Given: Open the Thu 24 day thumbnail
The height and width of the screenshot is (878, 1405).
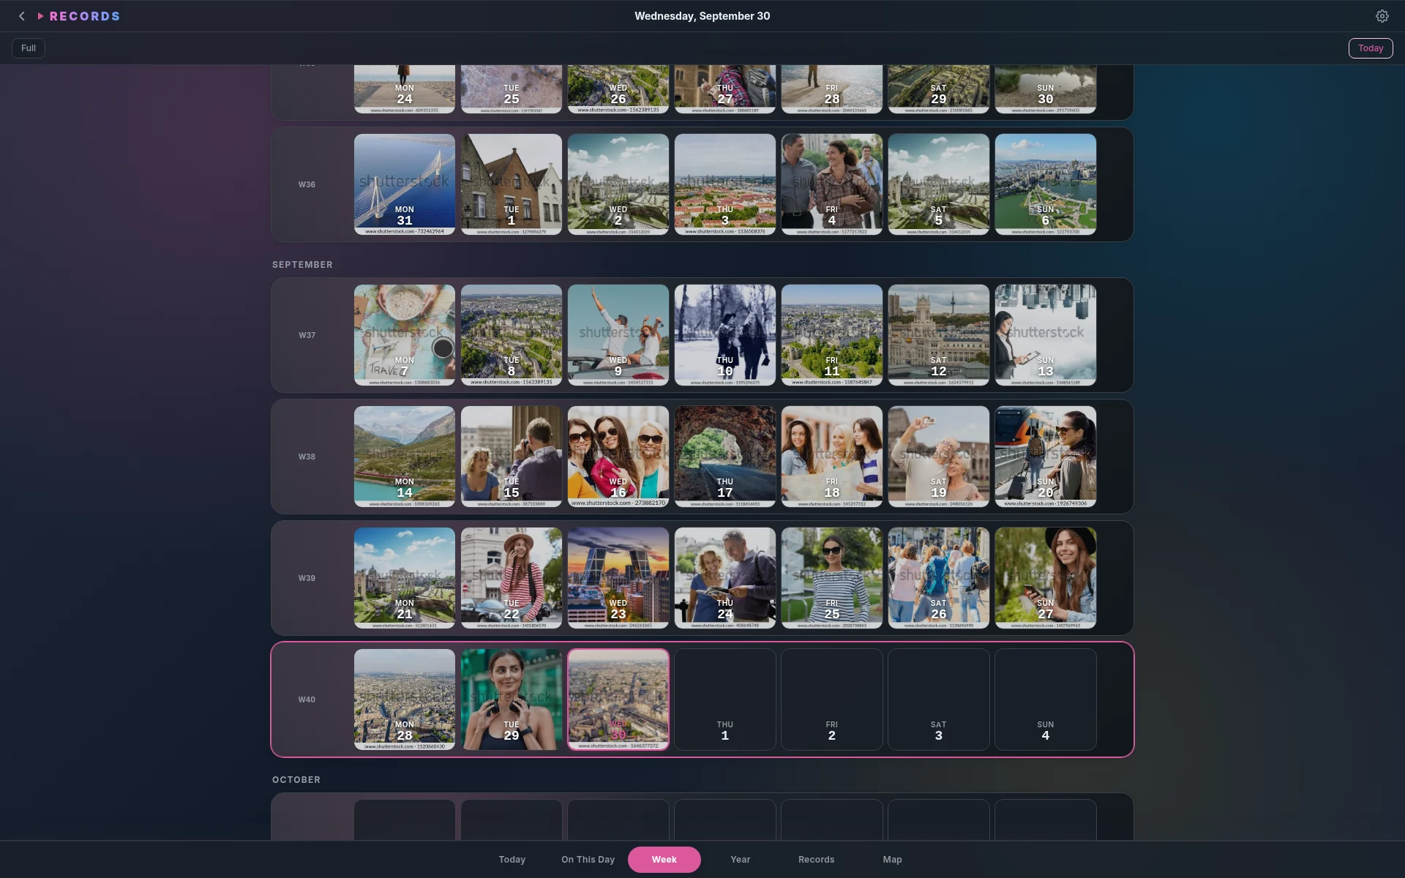Looking at the screenshot, I should click(725, 578).
